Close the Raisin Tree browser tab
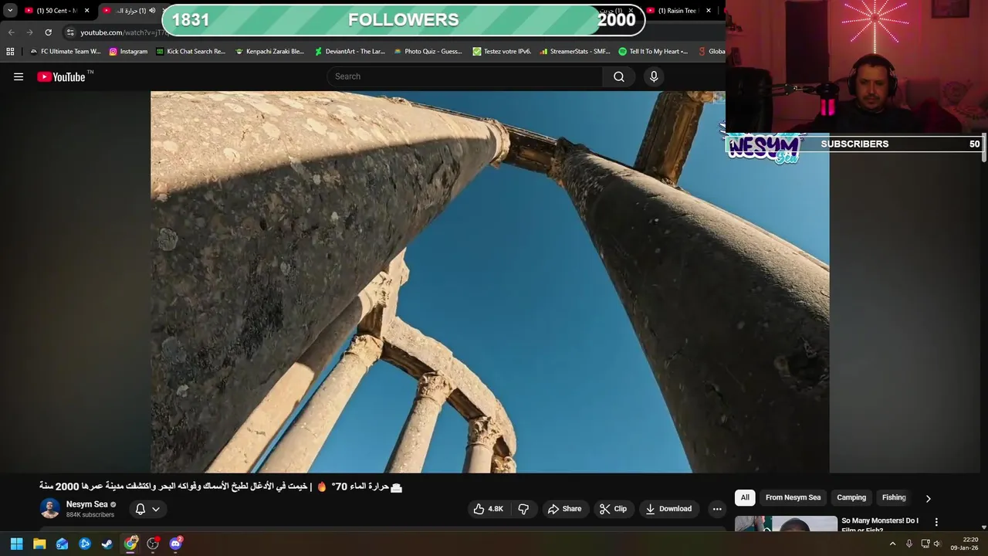Viewport: 988px width, 556px height. [x=709, y=11]
